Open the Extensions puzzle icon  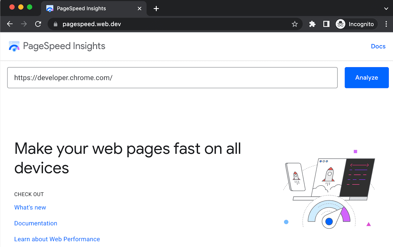[x=312, y=24]
